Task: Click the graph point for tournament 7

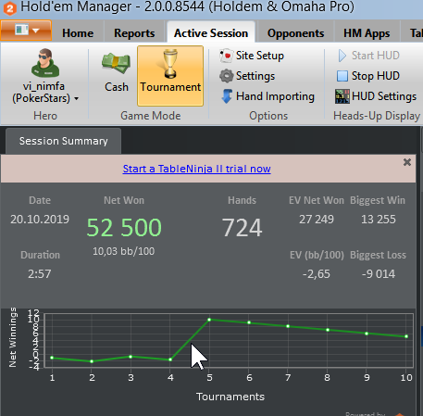Action: click(x=288, y=326)
